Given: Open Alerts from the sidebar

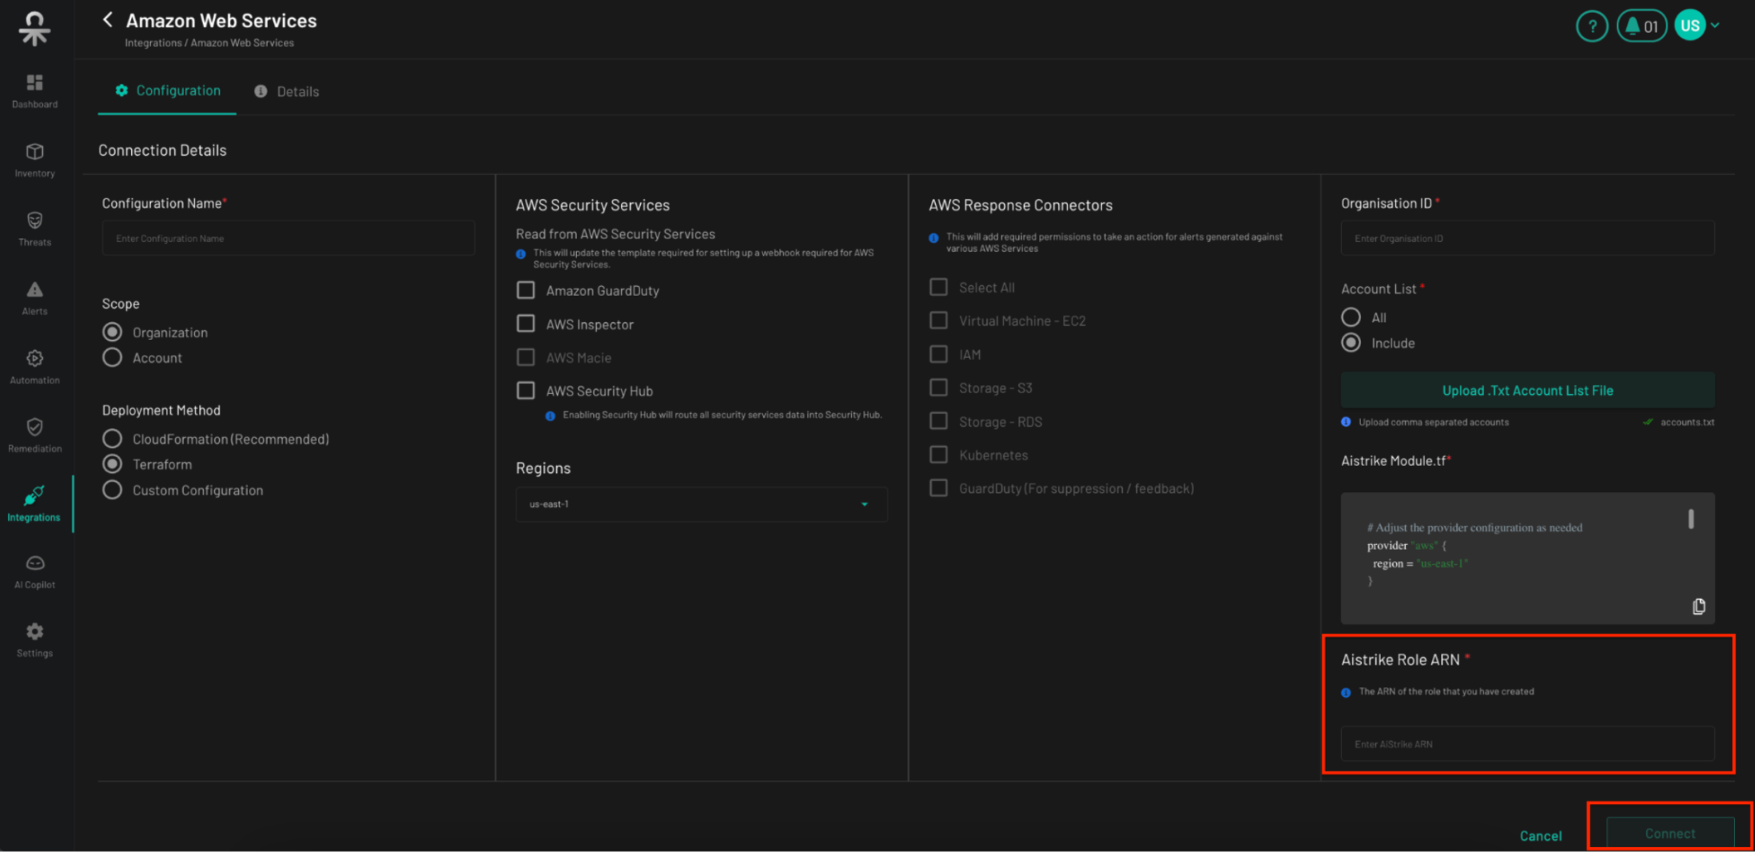Looking at the screenshot, I should 34,298.
